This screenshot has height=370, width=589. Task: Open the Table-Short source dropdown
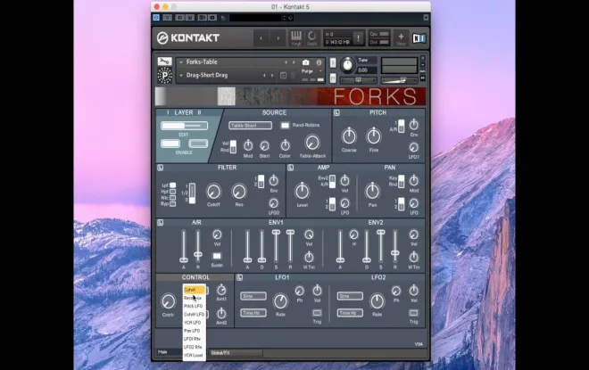[x=250, y=126]
